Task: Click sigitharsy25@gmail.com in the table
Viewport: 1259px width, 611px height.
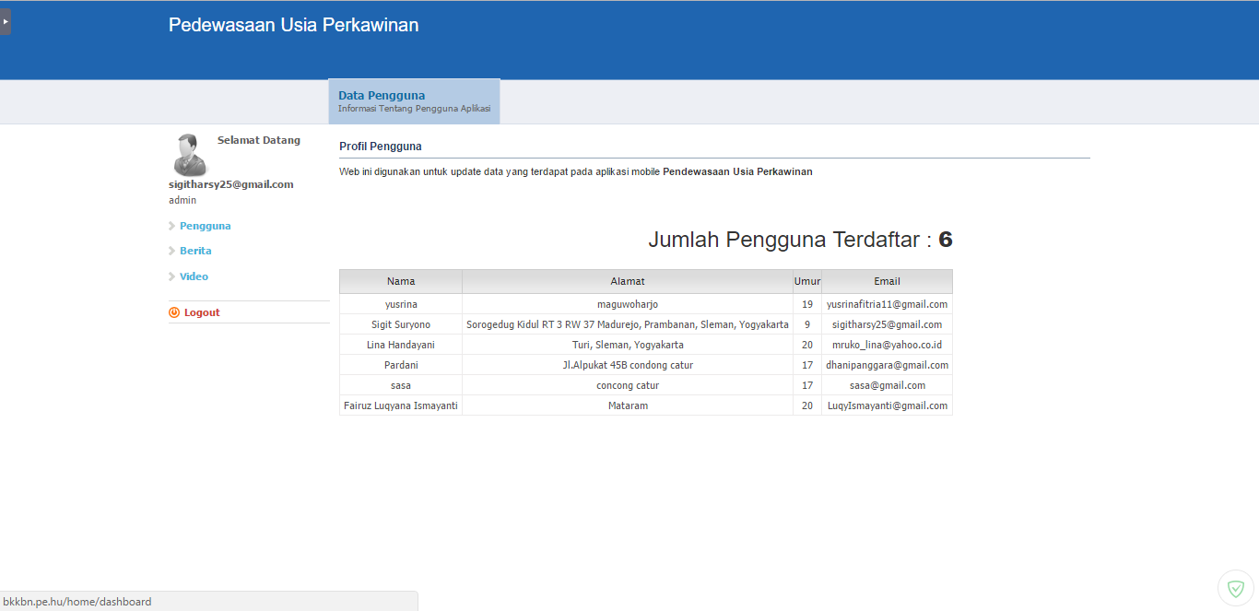Action: [x=888, y=324]
